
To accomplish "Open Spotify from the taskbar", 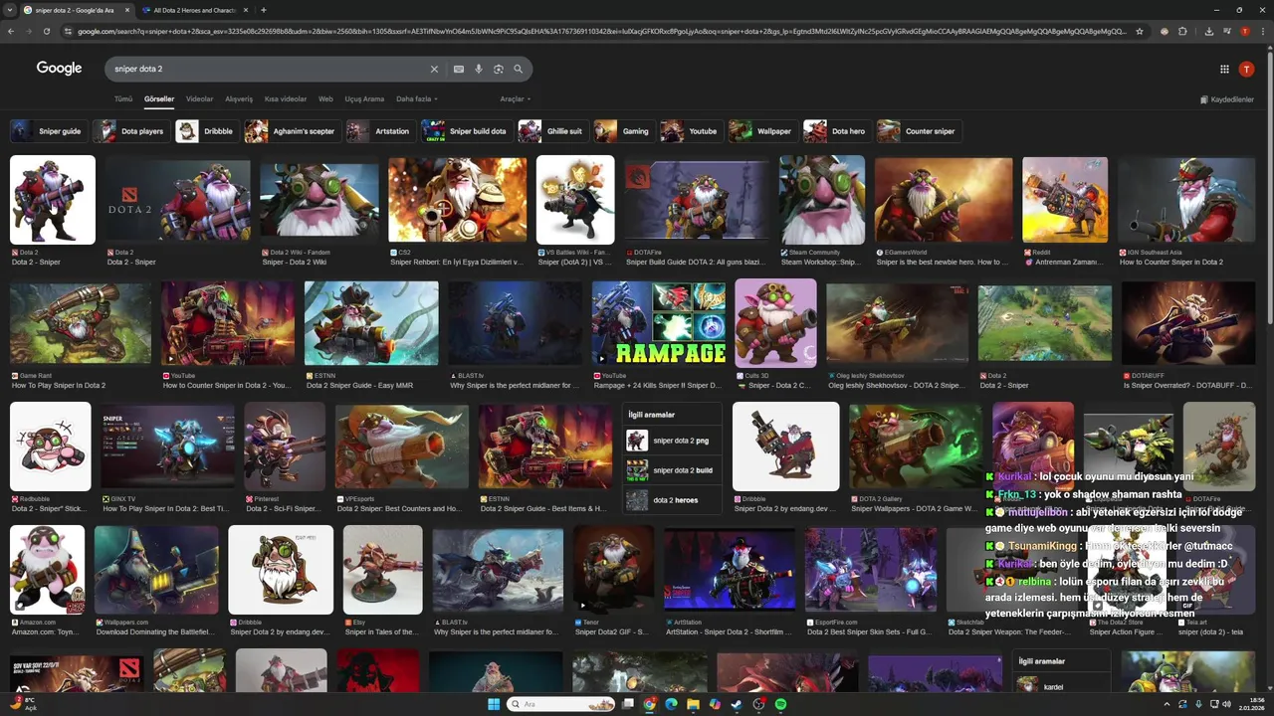I will click(780, 704).
